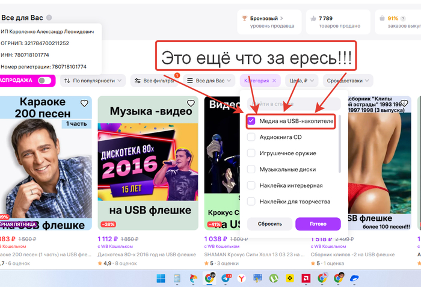Image resolution: width=421 pixels, height=287 pixels.
Task: Open the Disco 80s 2016 product thumbnail
Action: [x=148, y=164]
